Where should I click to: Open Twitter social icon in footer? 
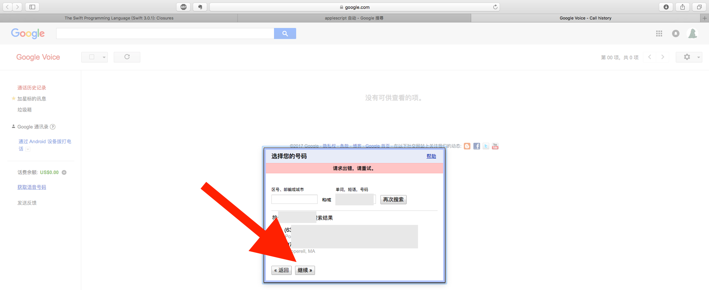click(x=486, y=146)
